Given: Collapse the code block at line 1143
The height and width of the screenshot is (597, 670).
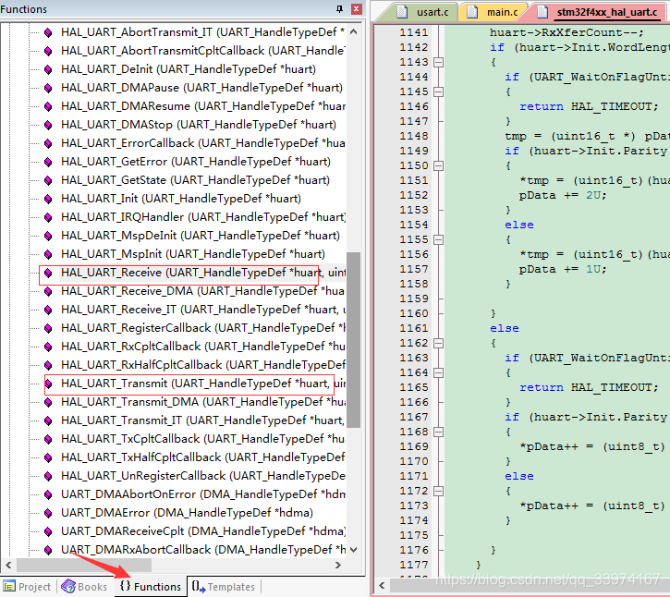Looking at the screenshot, I should coord(438,62).
